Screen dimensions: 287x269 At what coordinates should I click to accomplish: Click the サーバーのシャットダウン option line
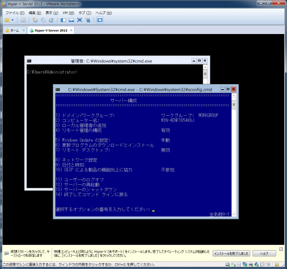coord(86,190)
